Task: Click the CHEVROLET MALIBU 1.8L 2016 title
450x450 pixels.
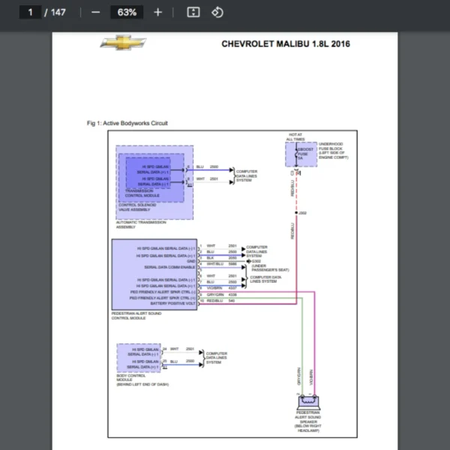Action: tap(285, 43)
